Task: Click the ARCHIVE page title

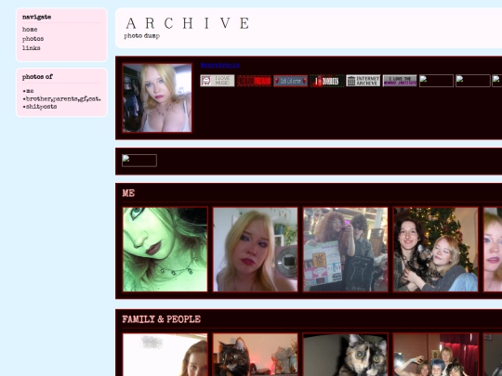Action: [188, 23]
